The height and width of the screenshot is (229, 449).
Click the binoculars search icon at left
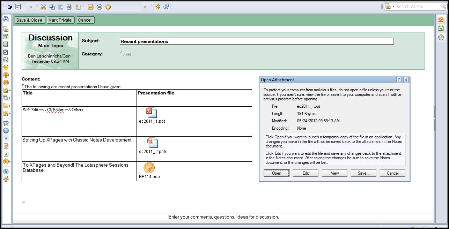point(6,19)
